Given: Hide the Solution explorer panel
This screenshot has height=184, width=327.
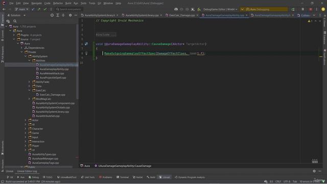Looking at the screenshot, I should click(76, 15).
